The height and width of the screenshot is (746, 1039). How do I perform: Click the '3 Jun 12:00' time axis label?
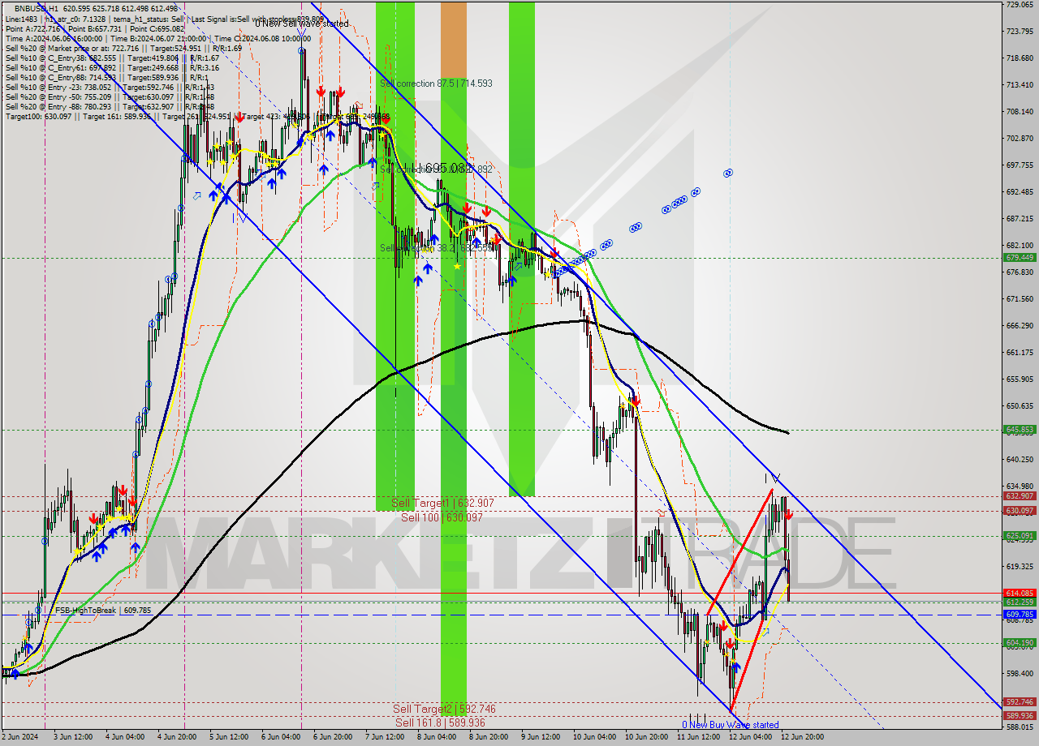(x=73, y=738)
